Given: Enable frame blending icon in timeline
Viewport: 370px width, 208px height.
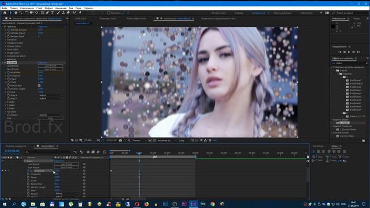Looking at the screenshot, I should tap(93, 152).
